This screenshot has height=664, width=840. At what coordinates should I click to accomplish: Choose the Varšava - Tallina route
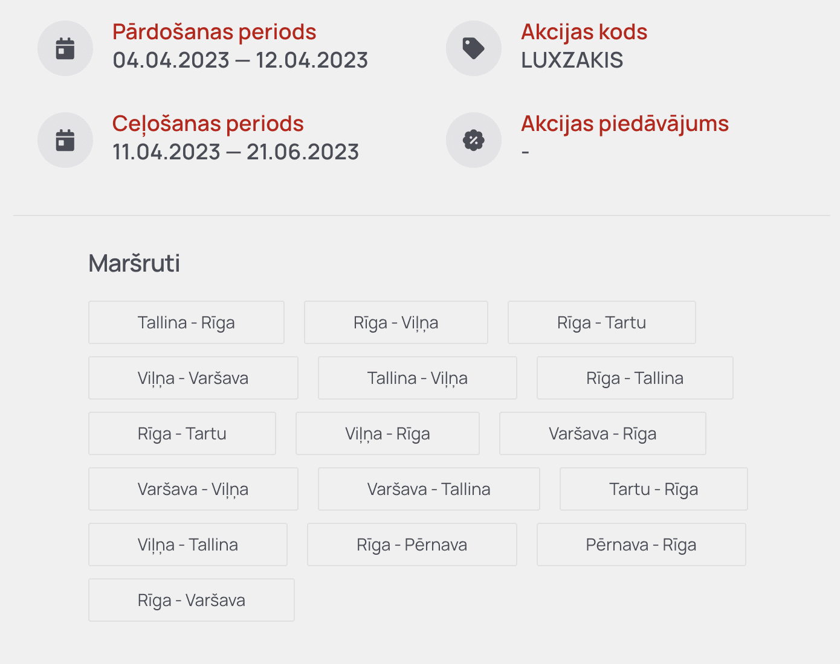[429, 489]
